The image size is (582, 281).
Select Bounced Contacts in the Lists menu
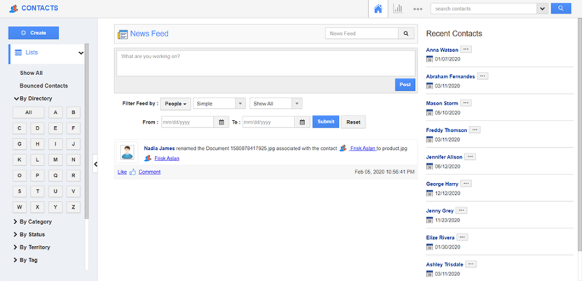pyautogui.click(x=43, y=85)
